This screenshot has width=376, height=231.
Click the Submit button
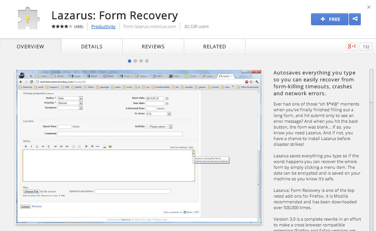(25, 206)
